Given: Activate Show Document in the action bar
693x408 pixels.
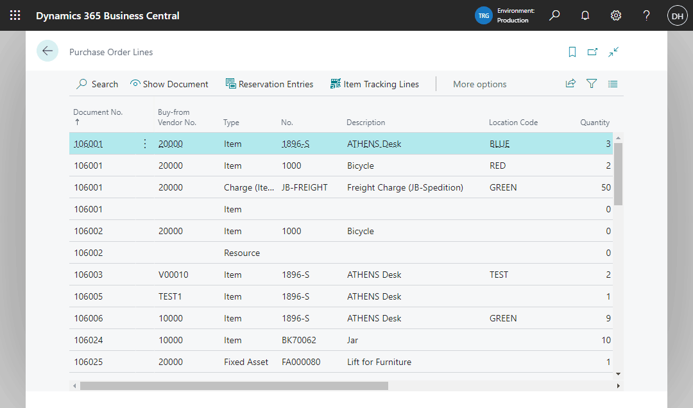Looking at the screenshot, I should point(169,83).
